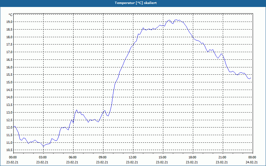This screenshot has width=266, height=166.
Task: Click the '03:00' time axis label
Action: pos(43,157)
